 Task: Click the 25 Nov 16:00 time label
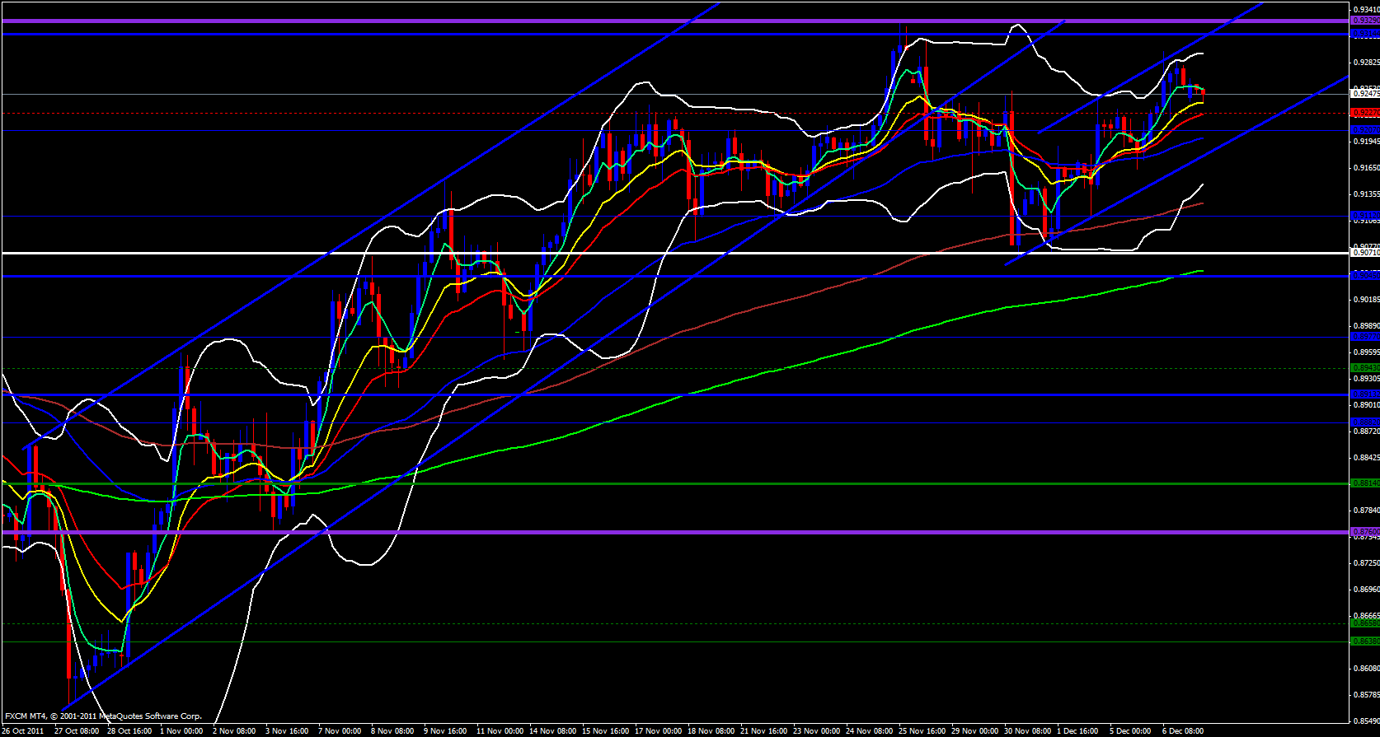(x=922, y=730)
